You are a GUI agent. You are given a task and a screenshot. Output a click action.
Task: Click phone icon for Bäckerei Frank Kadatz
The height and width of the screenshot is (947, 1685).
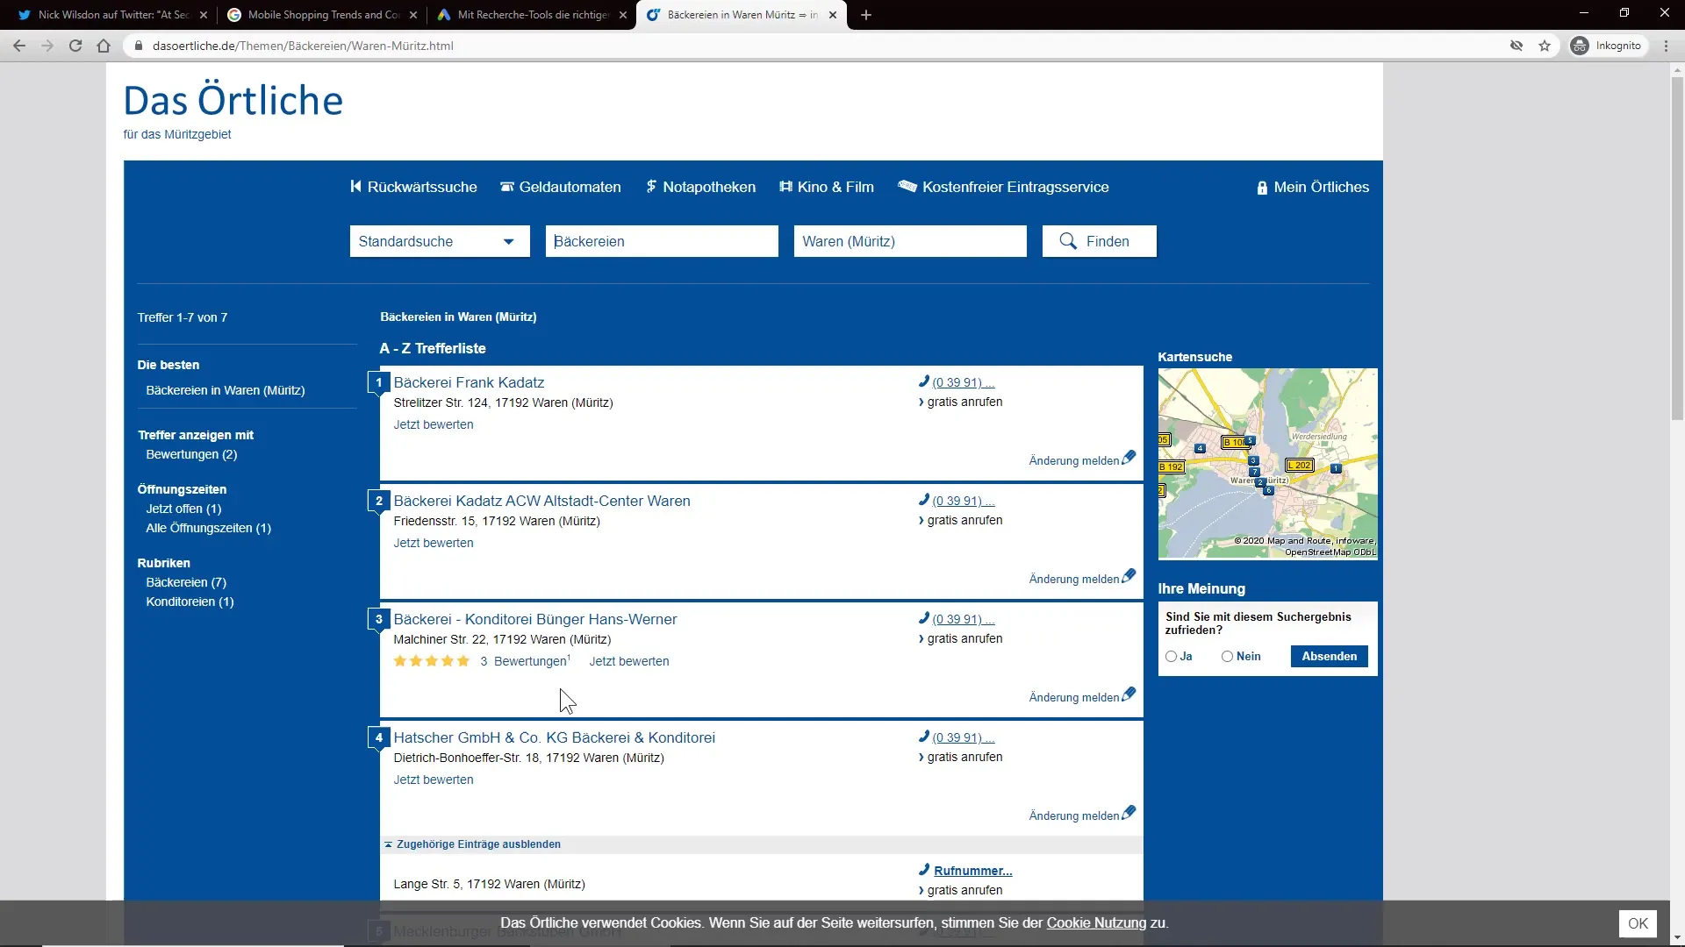pos(924,381)
